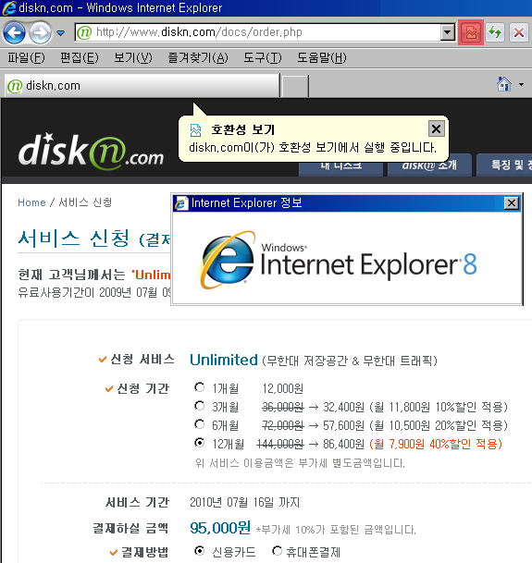Viewport: 532px width, 563px height.
Task: Close the 호환성 보기 notification balloon
Action: (x=436, y=129)
